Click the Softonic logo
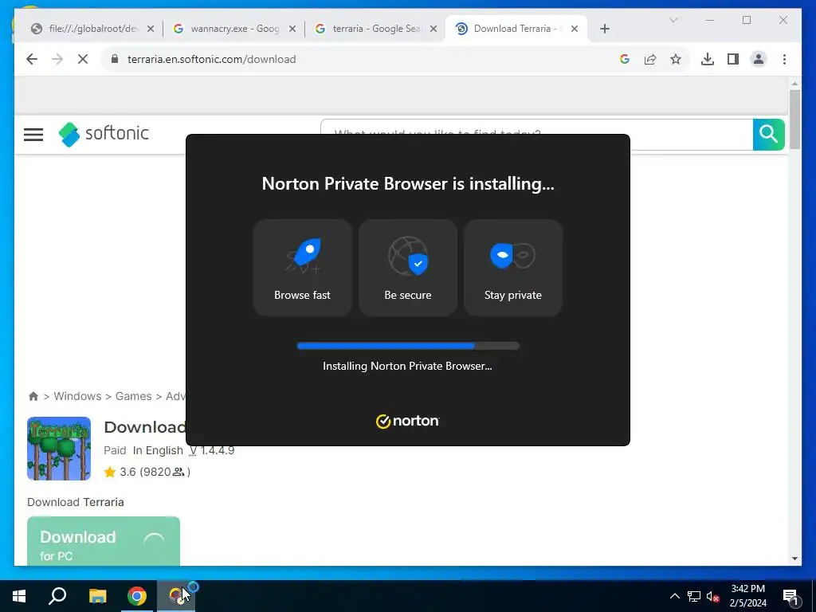The height and width of the screenshot is (612, 816). [104, 134]
